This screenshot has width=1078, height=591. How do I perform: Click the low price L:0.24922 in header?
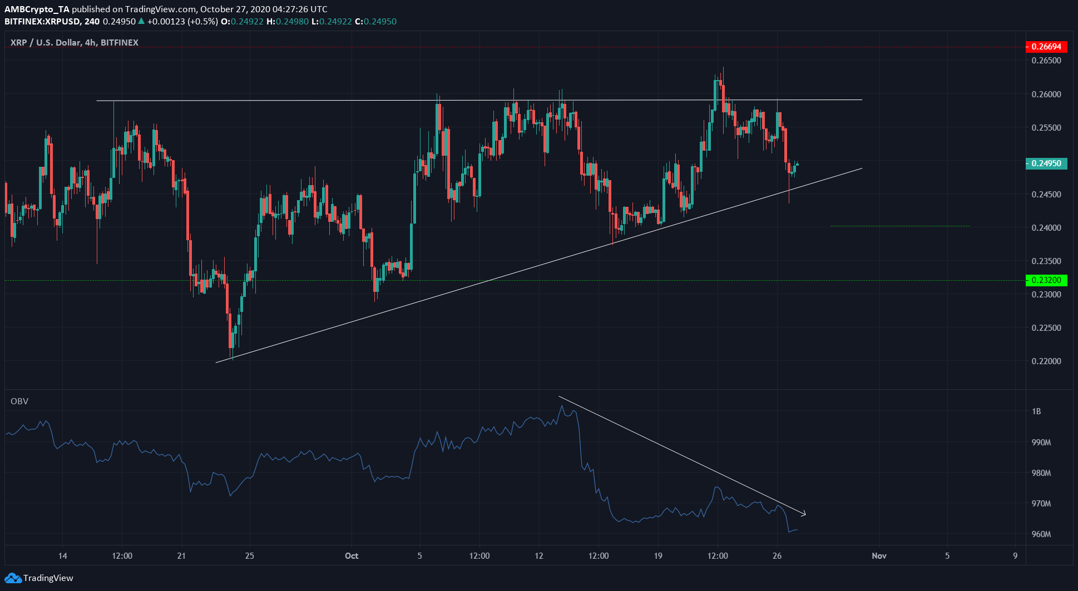(x=332, y=22)
